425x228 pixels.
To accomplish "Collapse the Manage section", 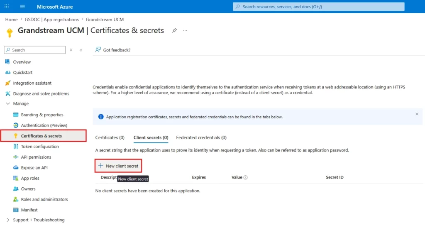I will pos(7,103).
